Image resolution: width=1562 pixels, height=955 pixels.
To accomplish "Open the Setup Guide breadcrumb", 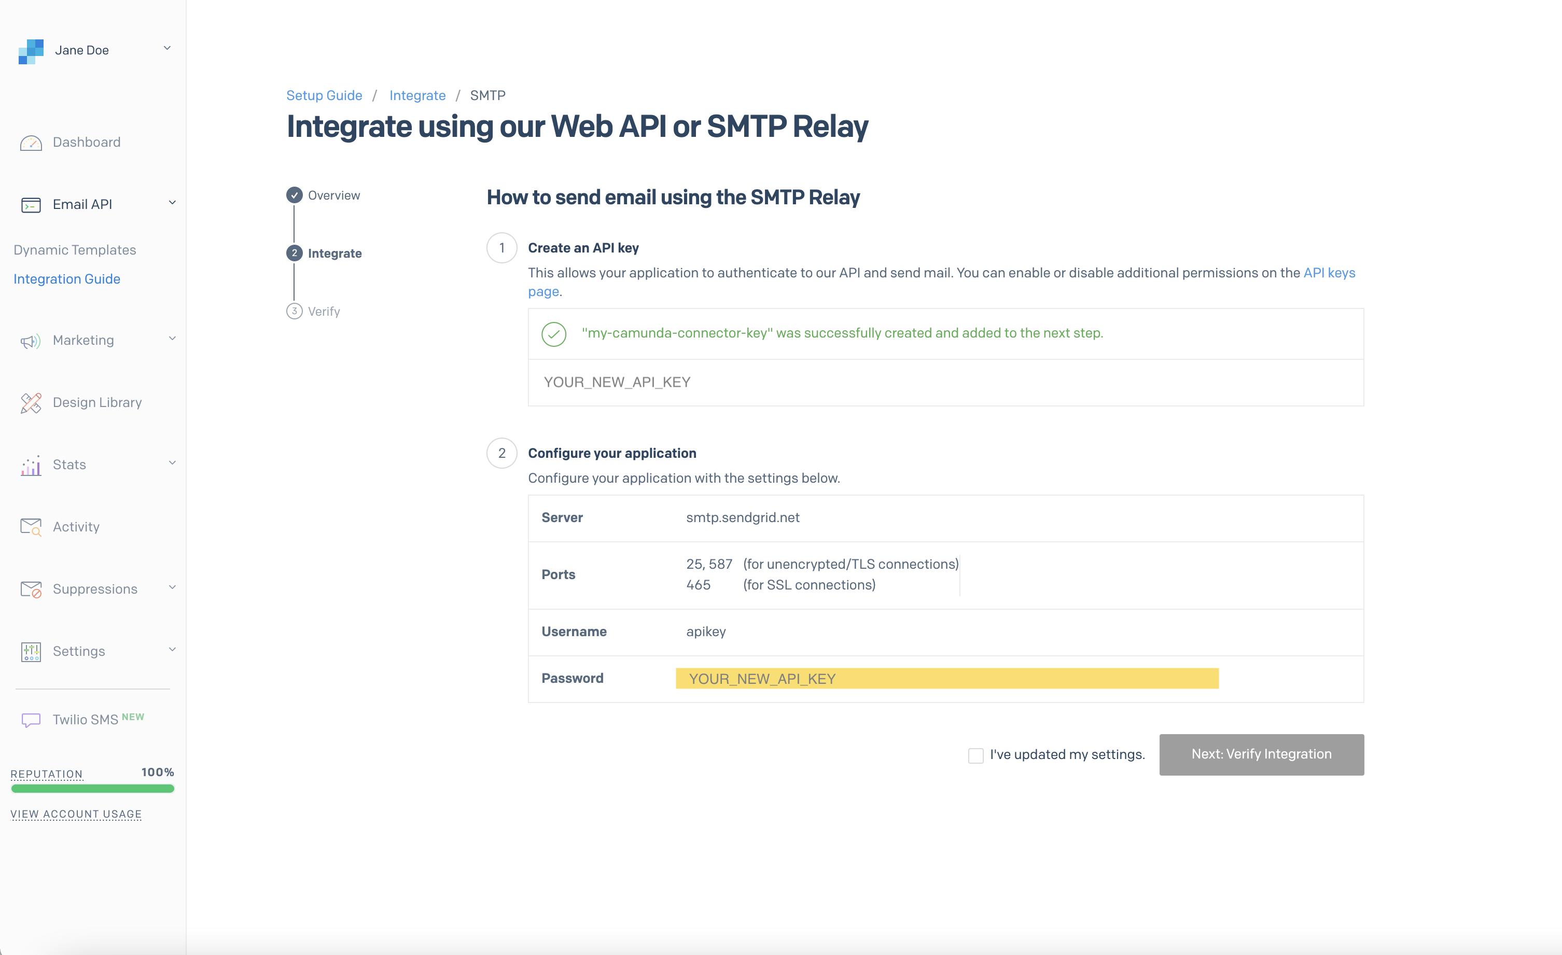I will 324,95.
